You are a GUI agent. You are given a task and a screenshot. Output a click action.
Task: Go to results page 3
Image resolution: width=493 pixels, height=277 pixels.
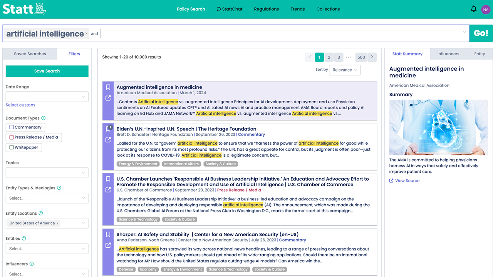[339, 57]
